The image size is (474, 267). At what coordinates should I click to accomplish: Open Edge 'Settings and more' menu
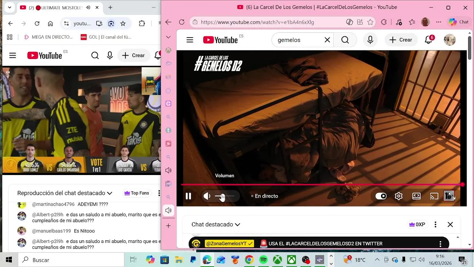[x=439, y=22]
